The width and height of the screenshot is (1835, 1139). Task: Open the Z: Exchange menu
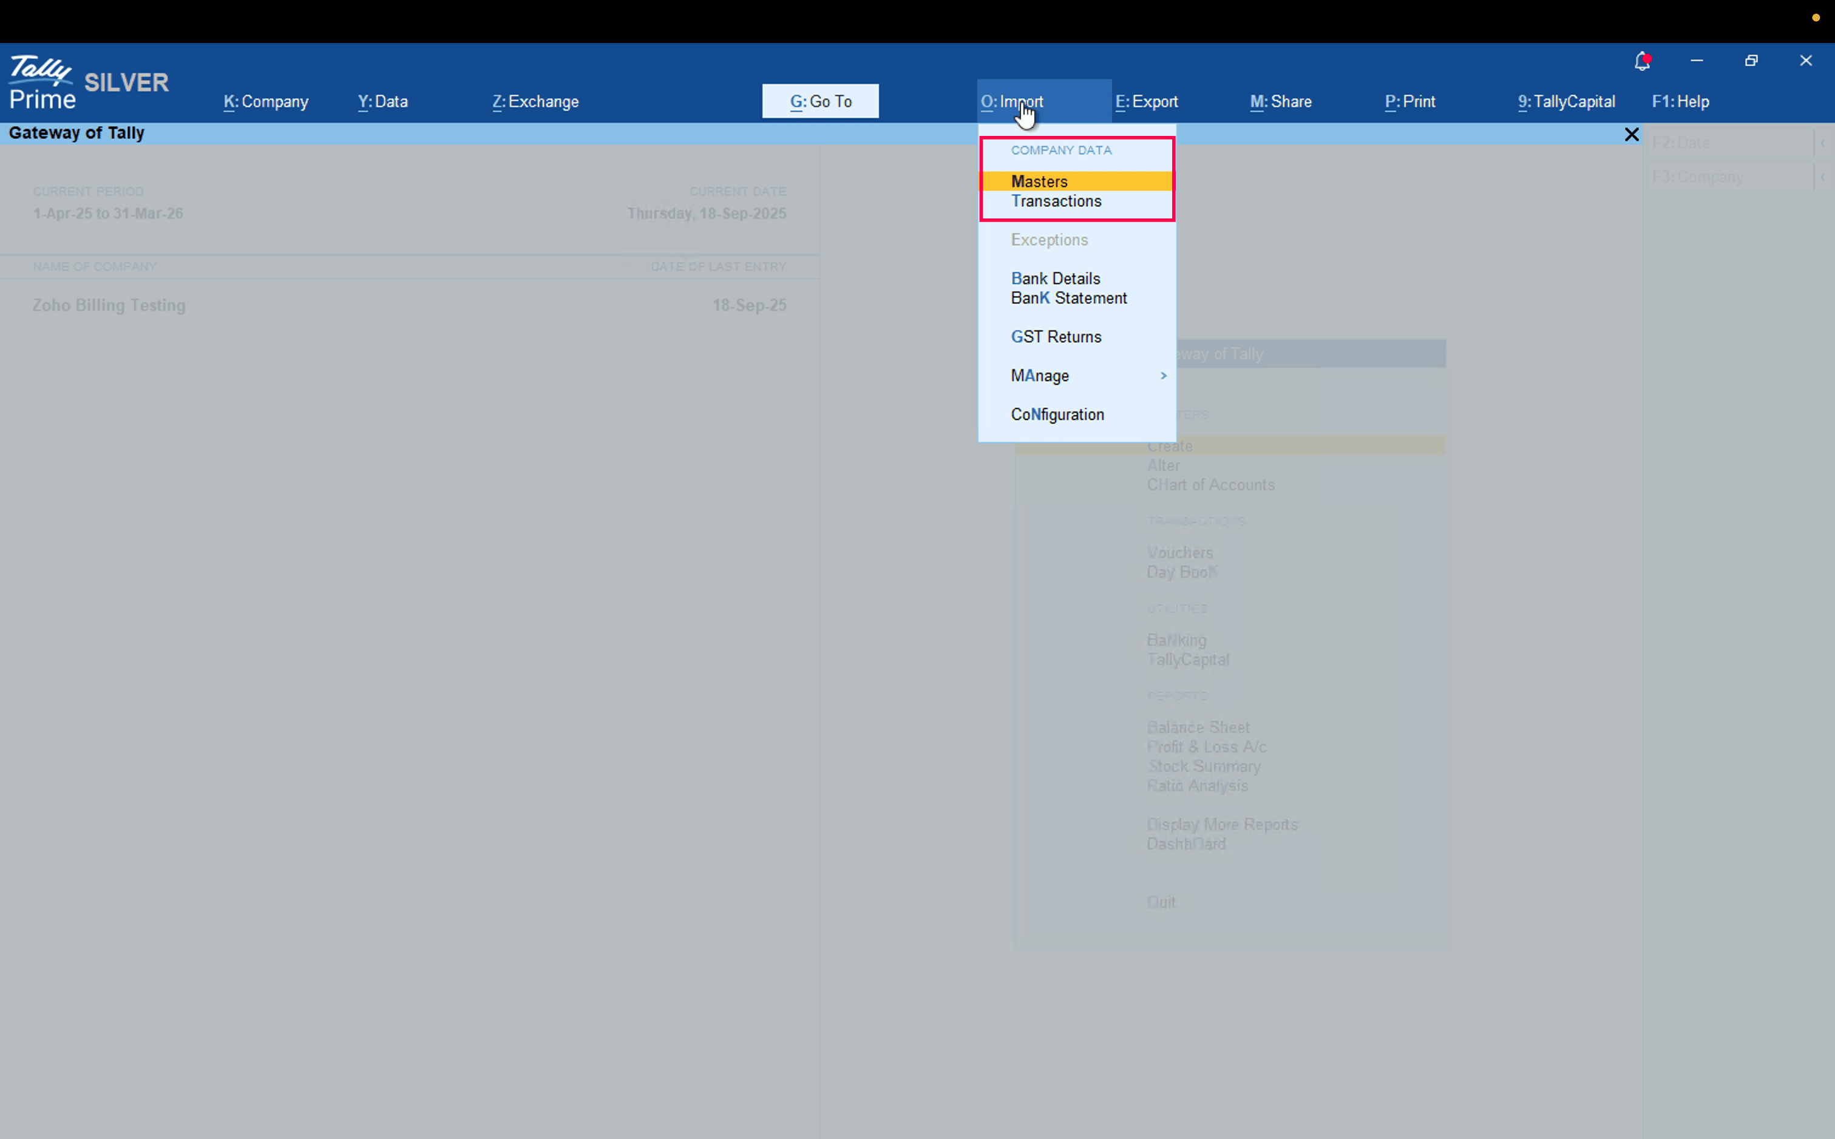(x=535, y=102)
